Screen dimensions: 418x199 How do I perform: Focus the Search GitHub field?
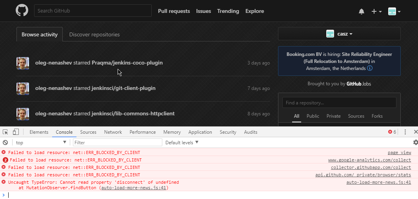click(93, 11)
